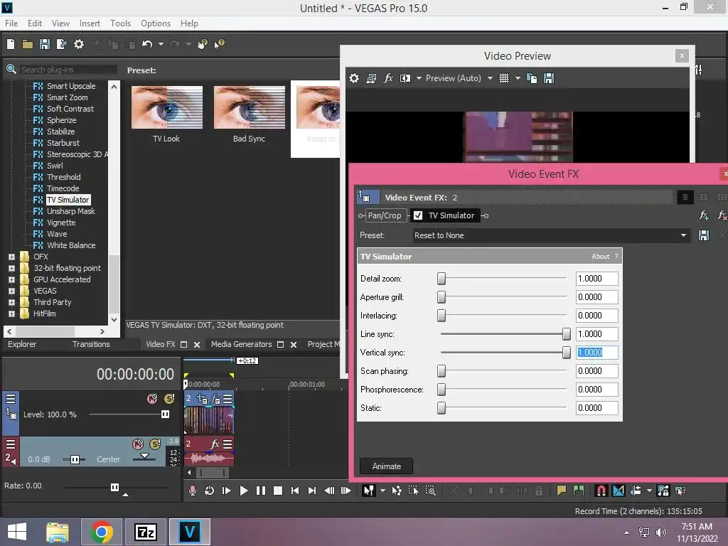The image size is (728, 546).
Task: Open the Insert menu
Action: click(90, 23)
